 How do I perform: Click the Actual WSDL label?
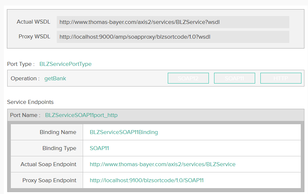pyautogui.click(x=33, y=22)
